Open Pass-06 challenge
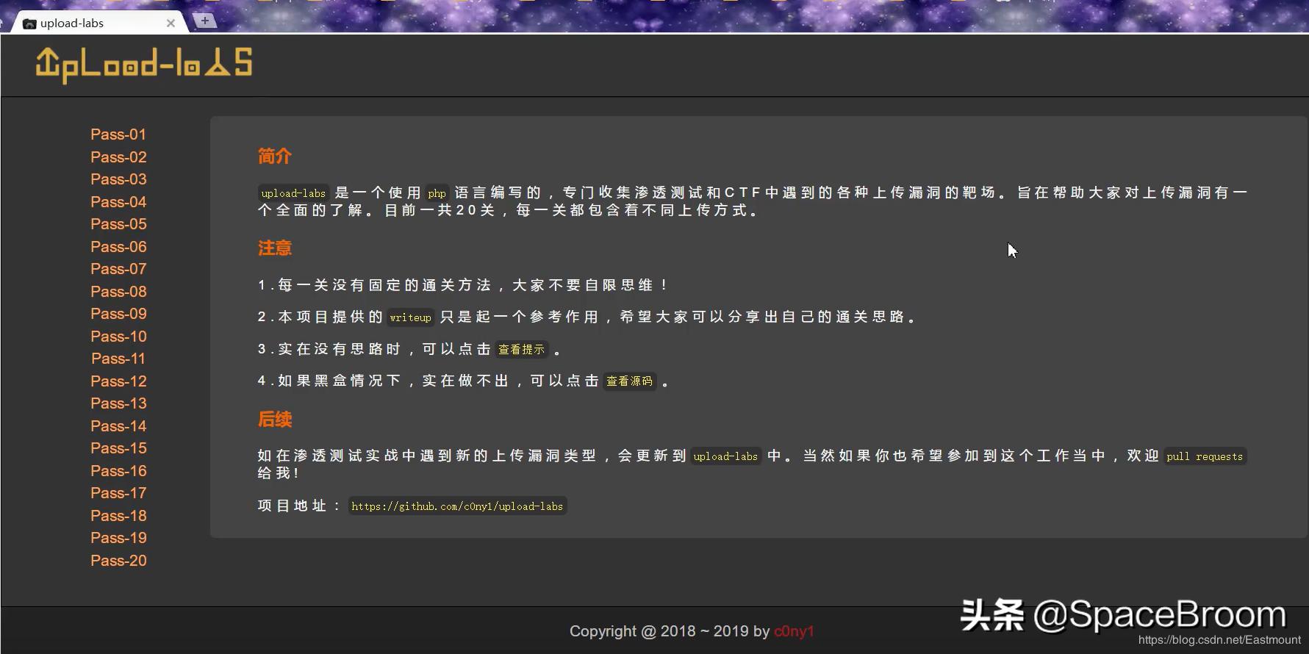The width and height of the screenshot is (1309, 654). pos(118,247)
